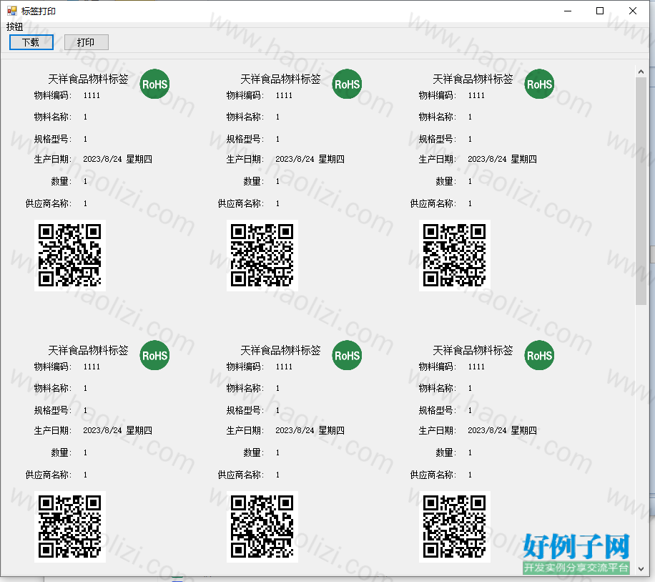Screen dimensions: 655x582
Task: Select QR code of bottom-row first label
Action: [70, 527]
